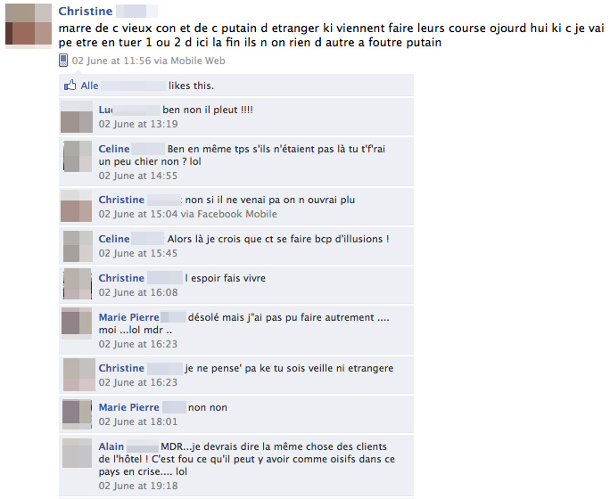Viewport: 610px width, 499px height.
Task: Open Celine's avatar on 15:45 comment
Action: coord(78,246)
